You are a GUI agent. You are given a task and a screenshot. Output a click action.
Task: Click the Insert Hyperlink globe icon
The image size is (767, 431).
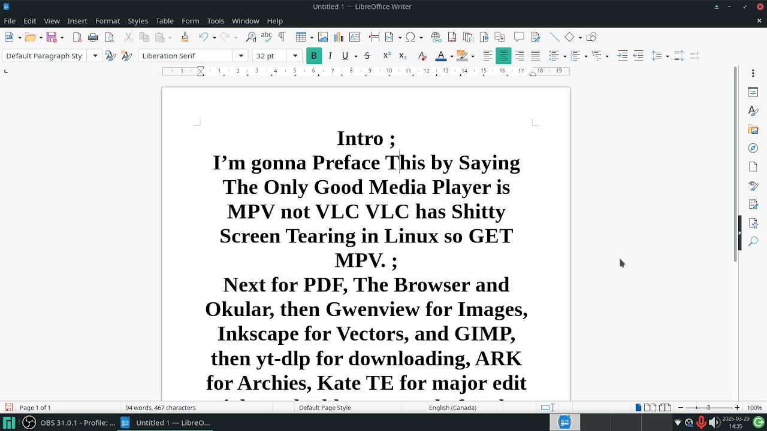436,37
